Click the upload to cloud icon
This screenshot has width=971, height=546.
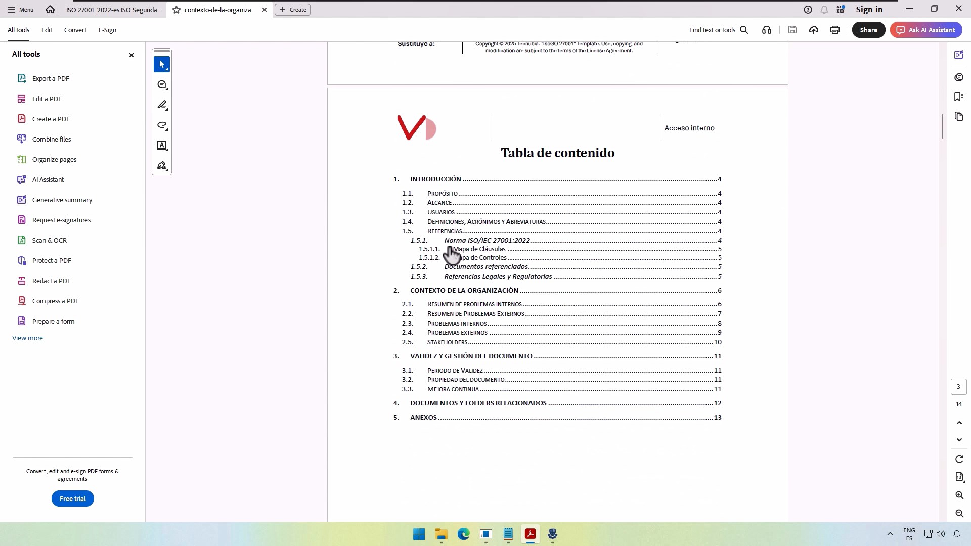coord(814,30)
